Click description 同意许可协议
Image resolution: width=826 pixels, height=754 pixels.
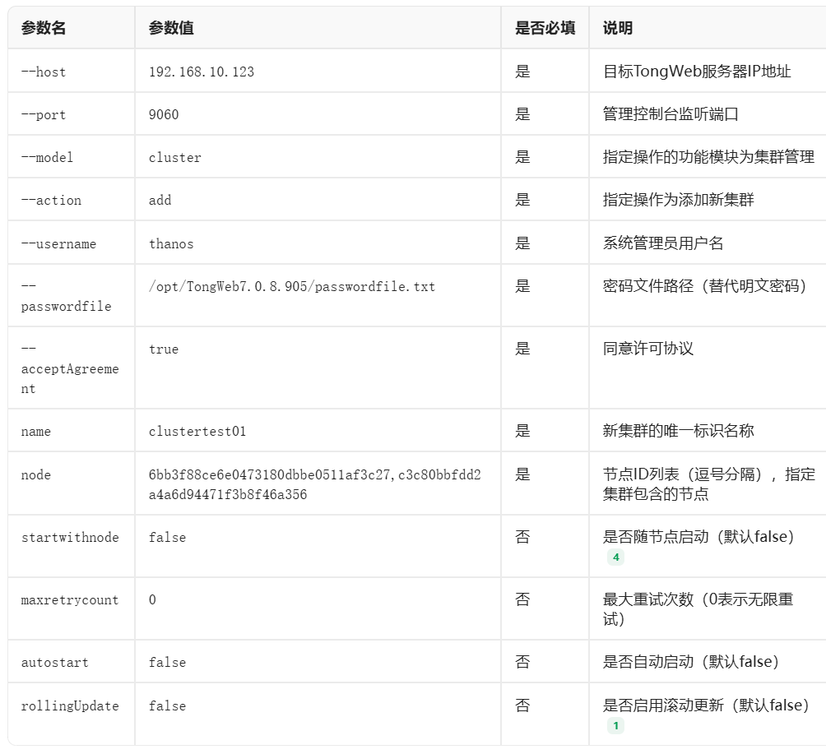(x=648, y=348)
